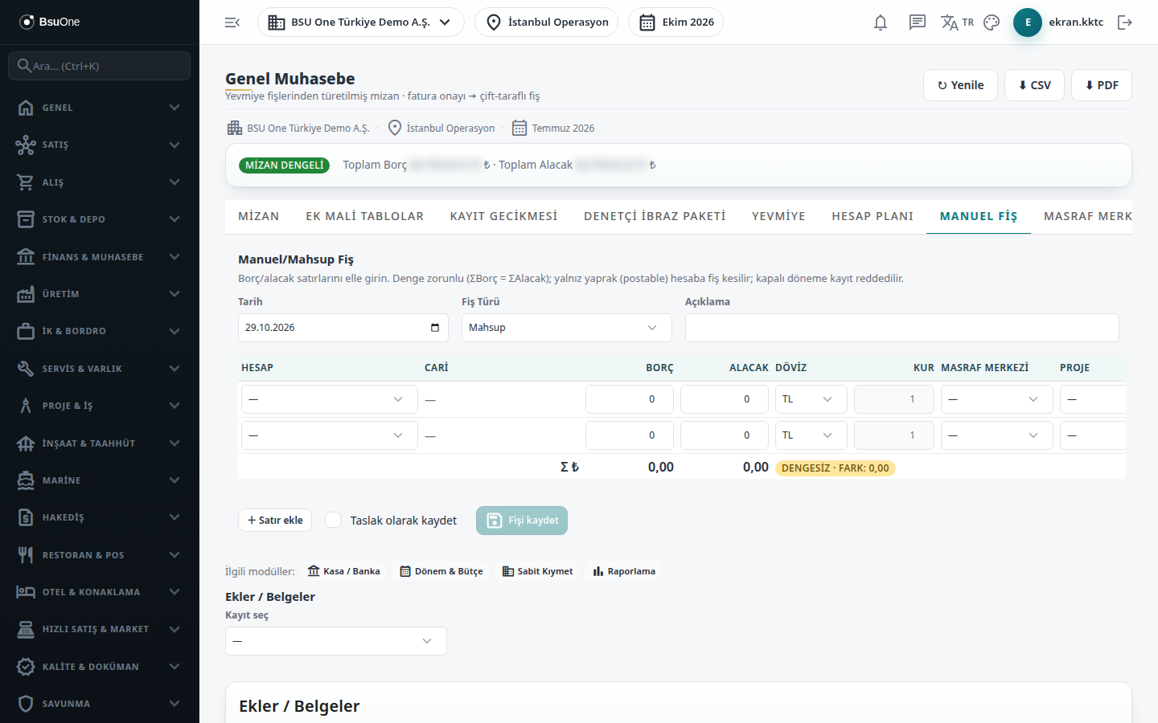Open Hakediş document icon in sidebar

26,517
